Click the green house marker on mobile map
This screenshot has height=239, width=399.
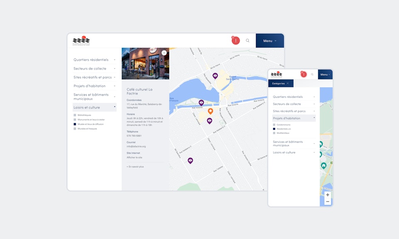323,165
